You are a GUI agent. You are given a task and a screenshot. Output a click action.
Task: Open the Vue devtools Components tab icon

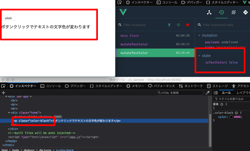click(x=209, y=12)
